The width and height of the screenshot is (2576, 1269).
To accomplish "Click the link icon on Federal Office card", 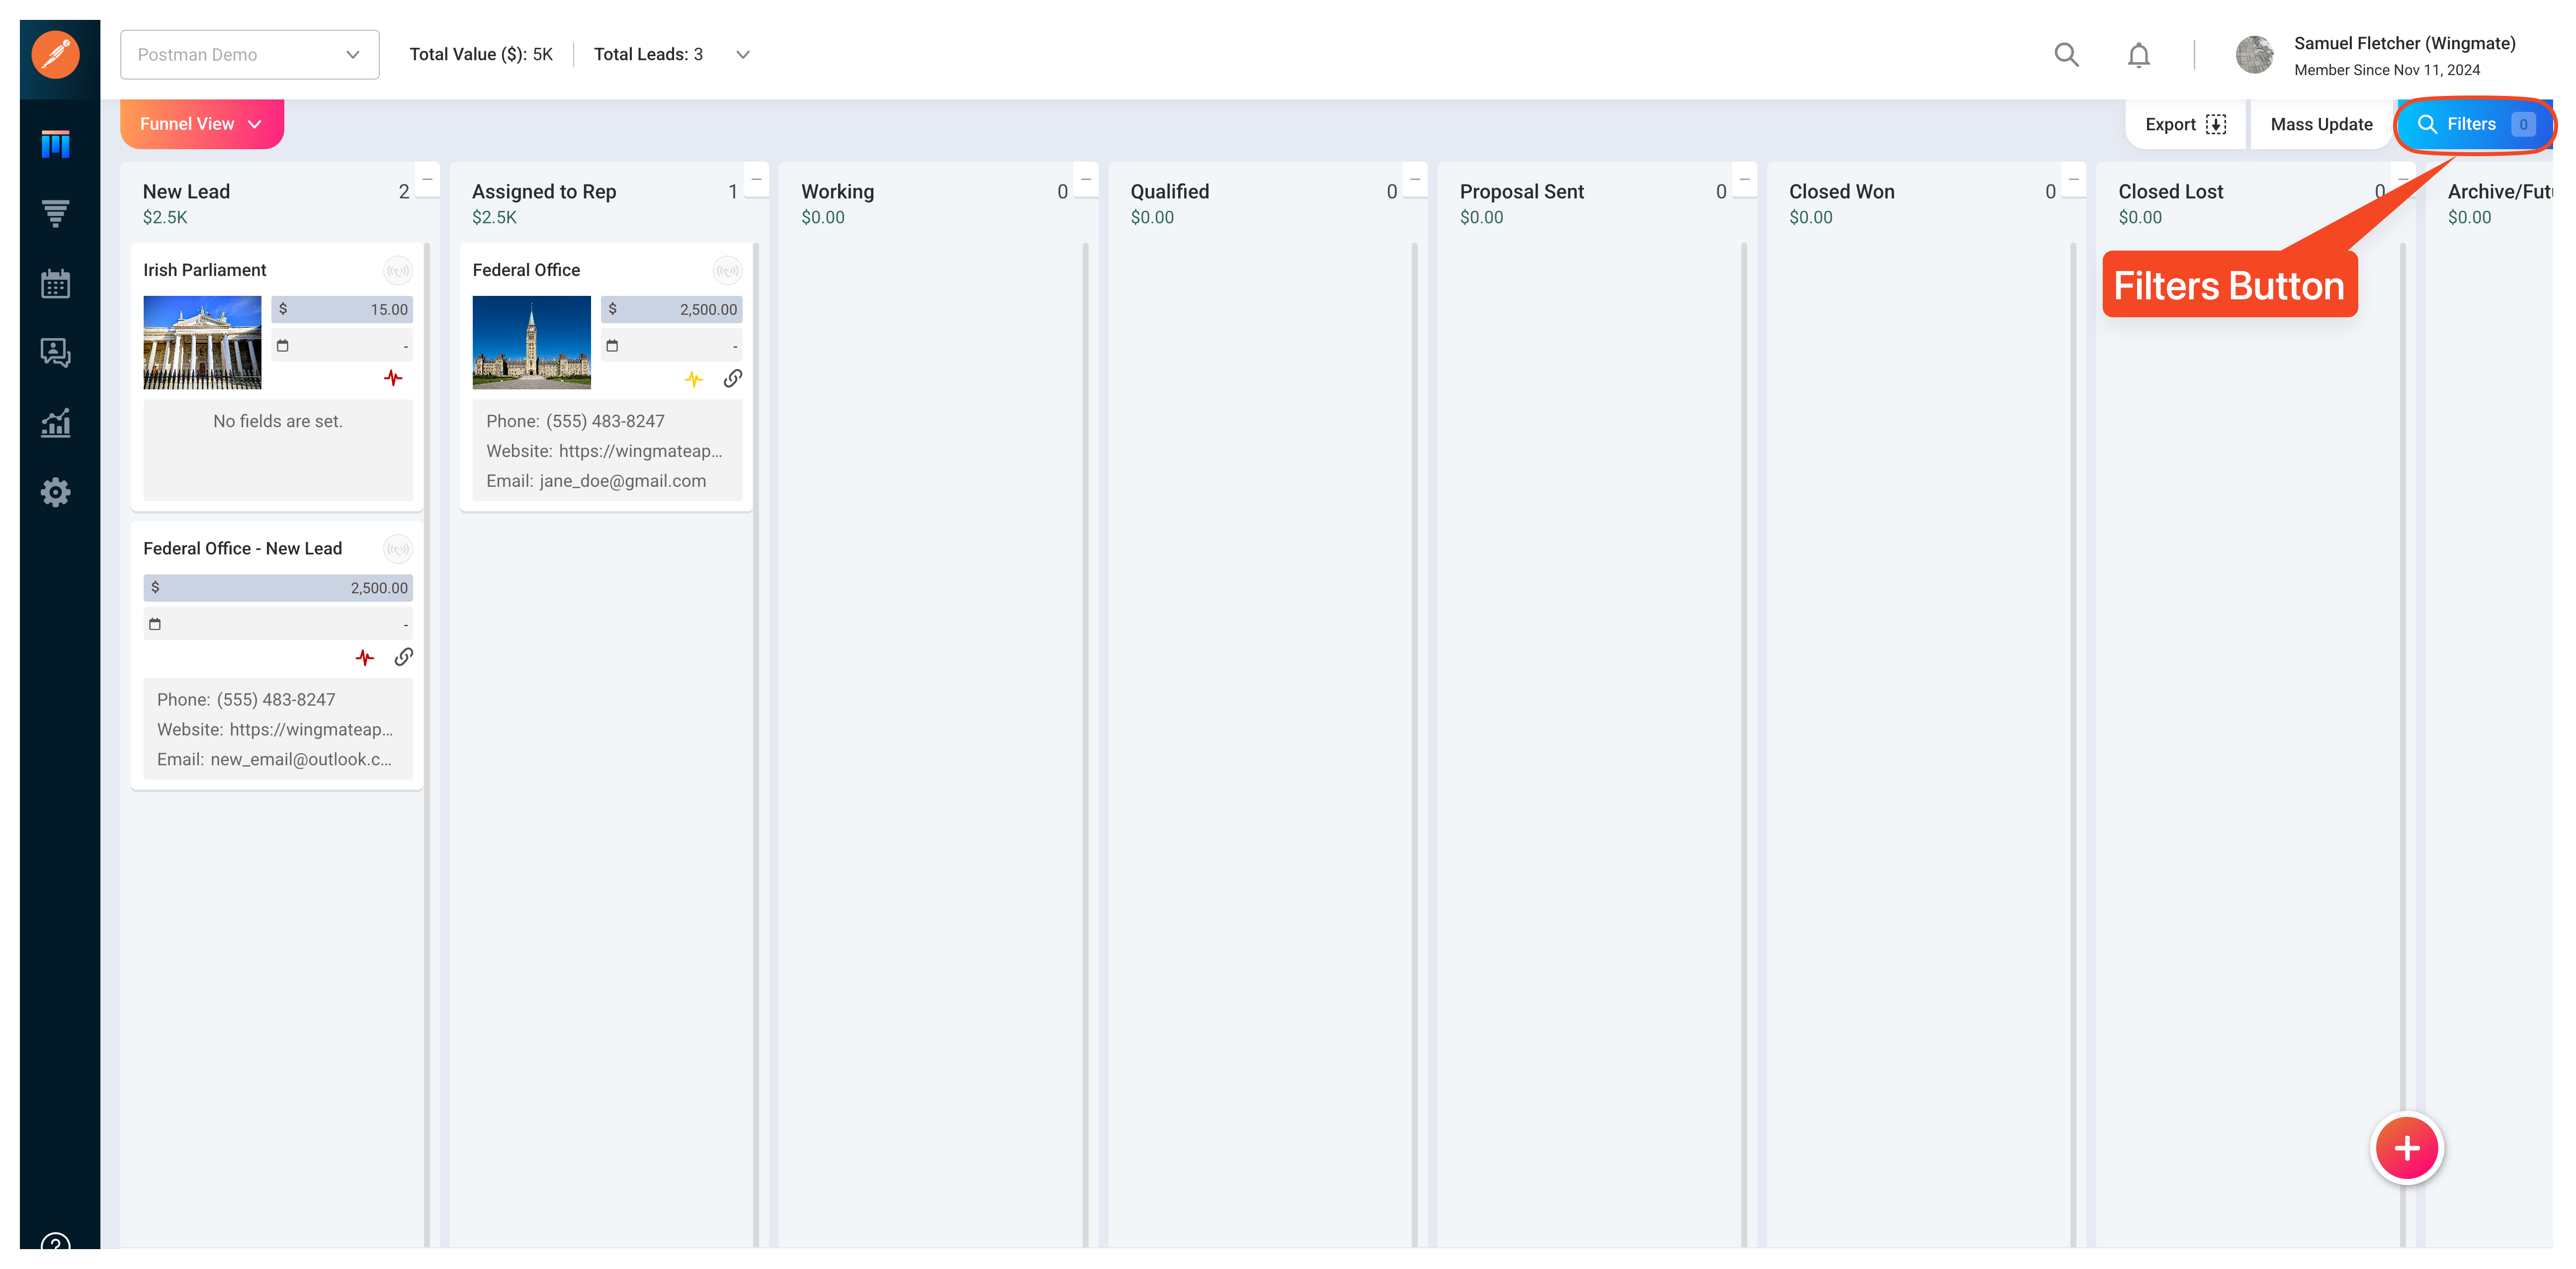I will click(733, 378).
